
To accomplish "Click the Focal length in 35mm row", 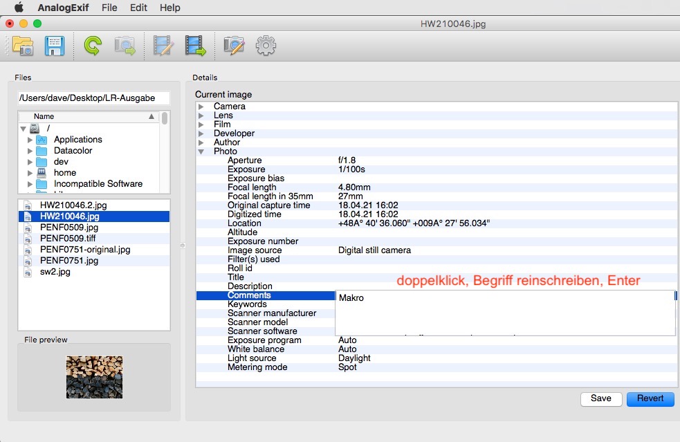I will [437, 196].
